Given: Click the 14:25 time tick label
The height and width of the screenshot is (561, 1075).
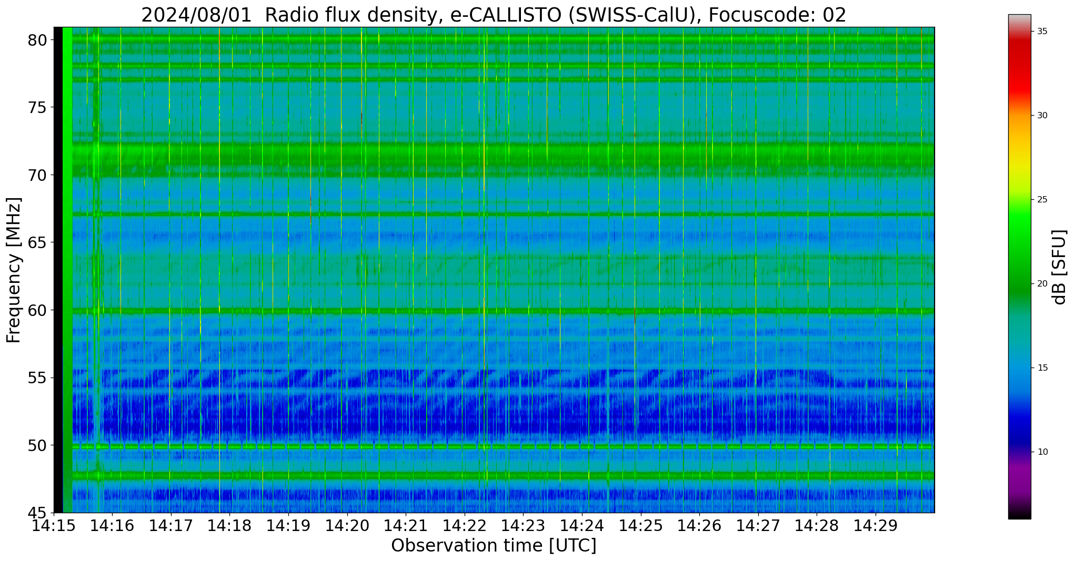Looking at the screenshot, I should coord(641,526).
